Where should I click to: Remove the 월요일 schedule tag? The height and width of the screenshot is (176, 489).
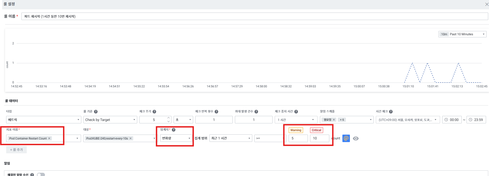click(334, 120)
